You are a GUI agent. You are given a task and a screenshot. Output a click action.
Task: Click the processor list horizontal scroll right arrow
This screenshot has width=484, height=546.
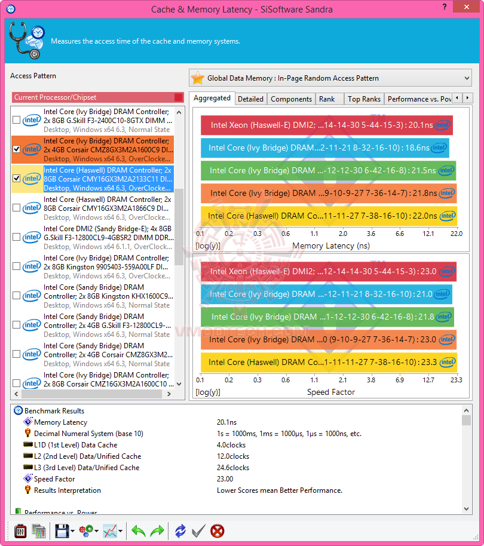[x=169, y=394]
